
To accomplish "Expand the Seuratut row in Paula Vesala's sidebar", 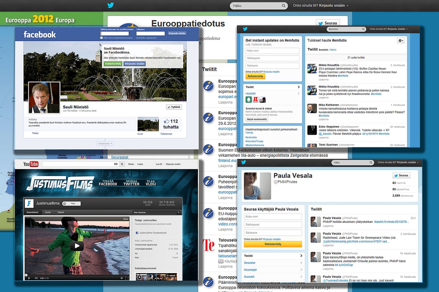I will coord(272,263).
